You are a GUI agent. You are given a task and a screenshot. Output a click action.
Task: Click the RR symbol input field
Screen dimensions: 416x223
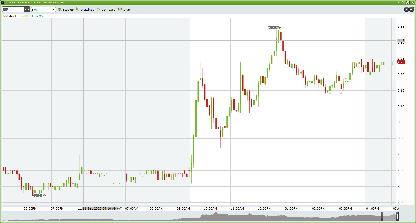pyautogui.click(x=13, y=10)
